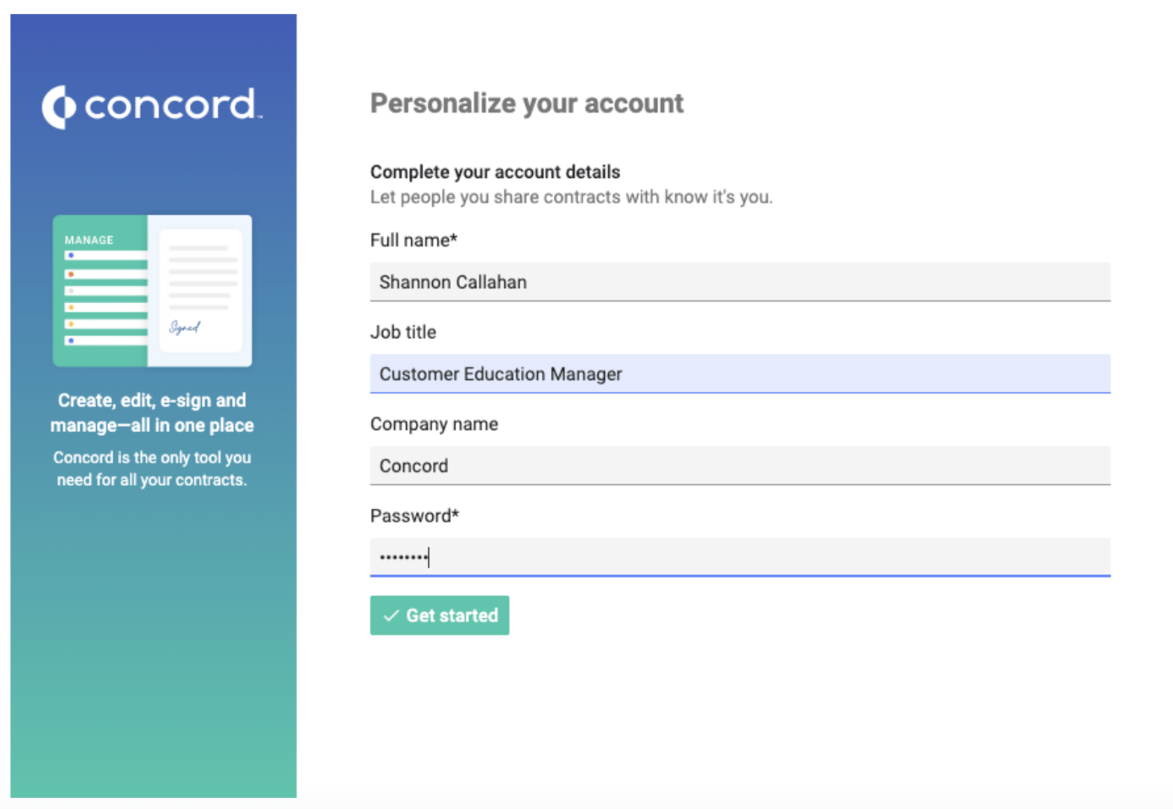Select the text 'Shannon Callahan'
This screenshot has height=809, width=1173.
(x=453, y=282)
